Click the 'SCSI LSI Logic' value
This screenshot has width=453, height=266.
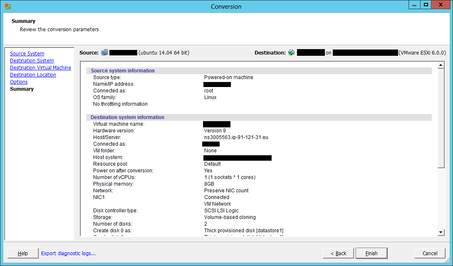point(221,210)
